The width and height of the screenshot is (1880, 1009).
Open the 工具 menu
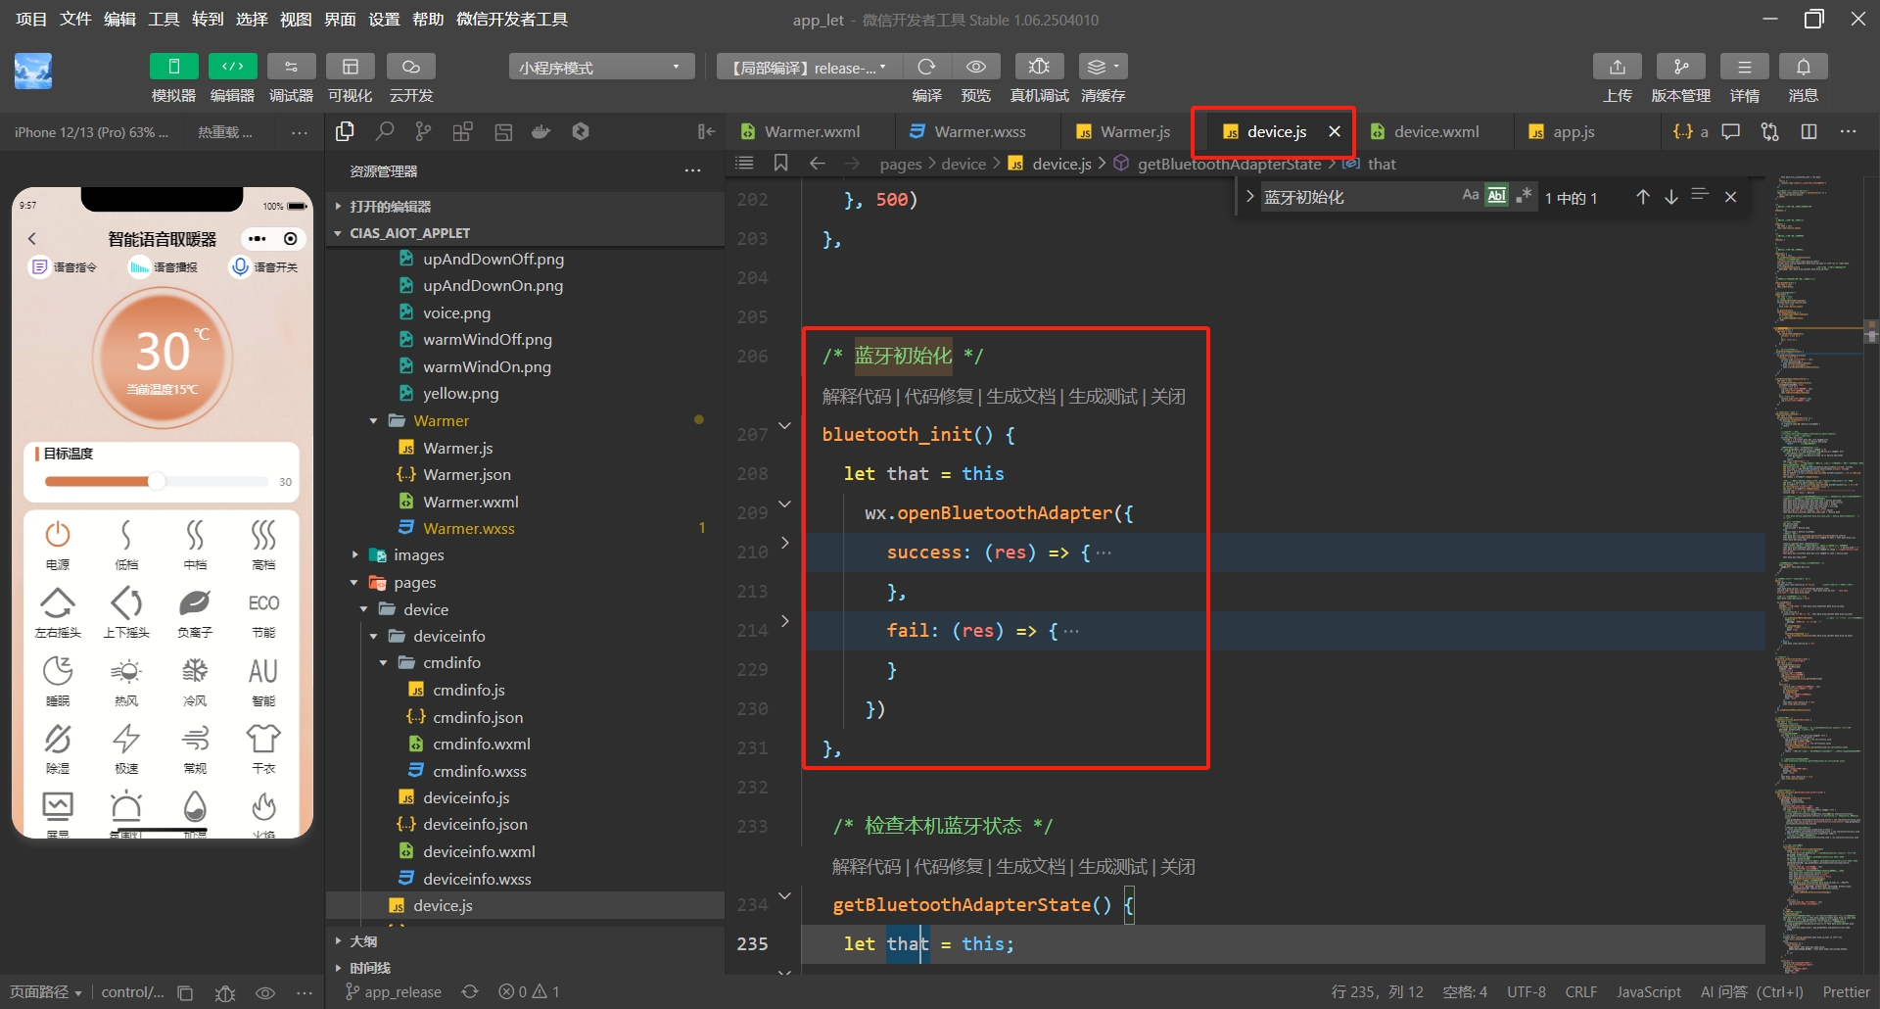[x=164, y=19]
